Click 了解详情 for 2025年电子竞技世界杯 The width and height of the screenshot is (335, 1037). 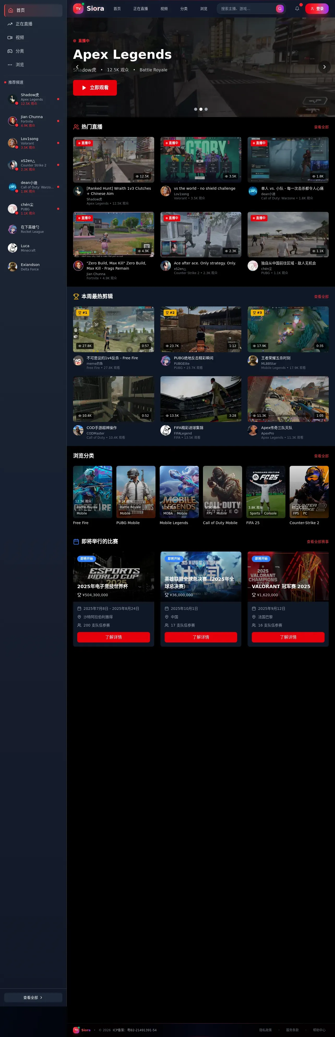[114, 637]
